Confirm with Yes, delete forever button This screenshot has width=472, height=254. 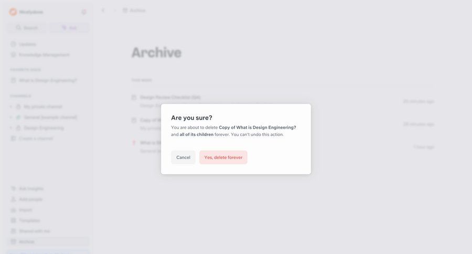click(223, 157)
